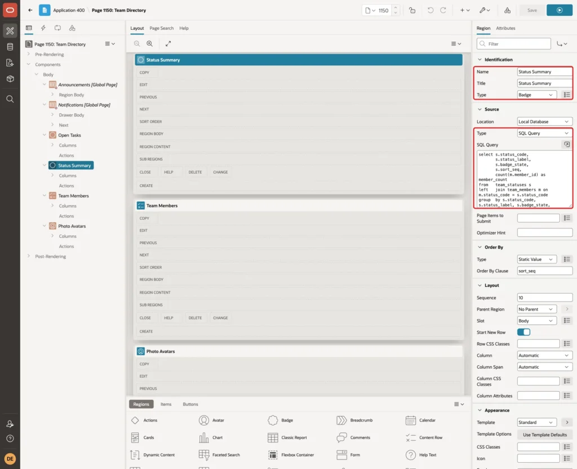Viewport: 577px width, 469px height.
Task: Select the Regions gallery tab
Action: [x=141, y=404]
